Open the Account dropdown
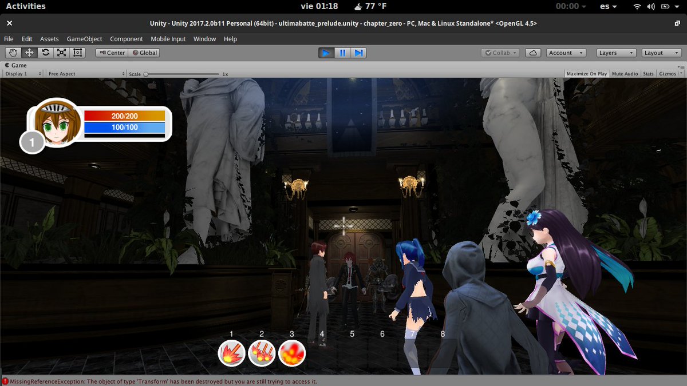The image size is (687, 386). click(x=566, y=53)
